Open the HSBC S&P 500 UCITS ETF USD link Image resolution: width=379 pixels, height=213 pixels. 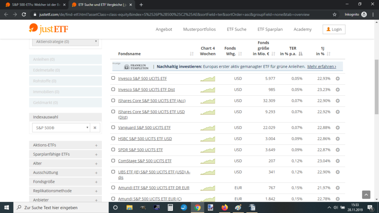[x=145, y=139]
